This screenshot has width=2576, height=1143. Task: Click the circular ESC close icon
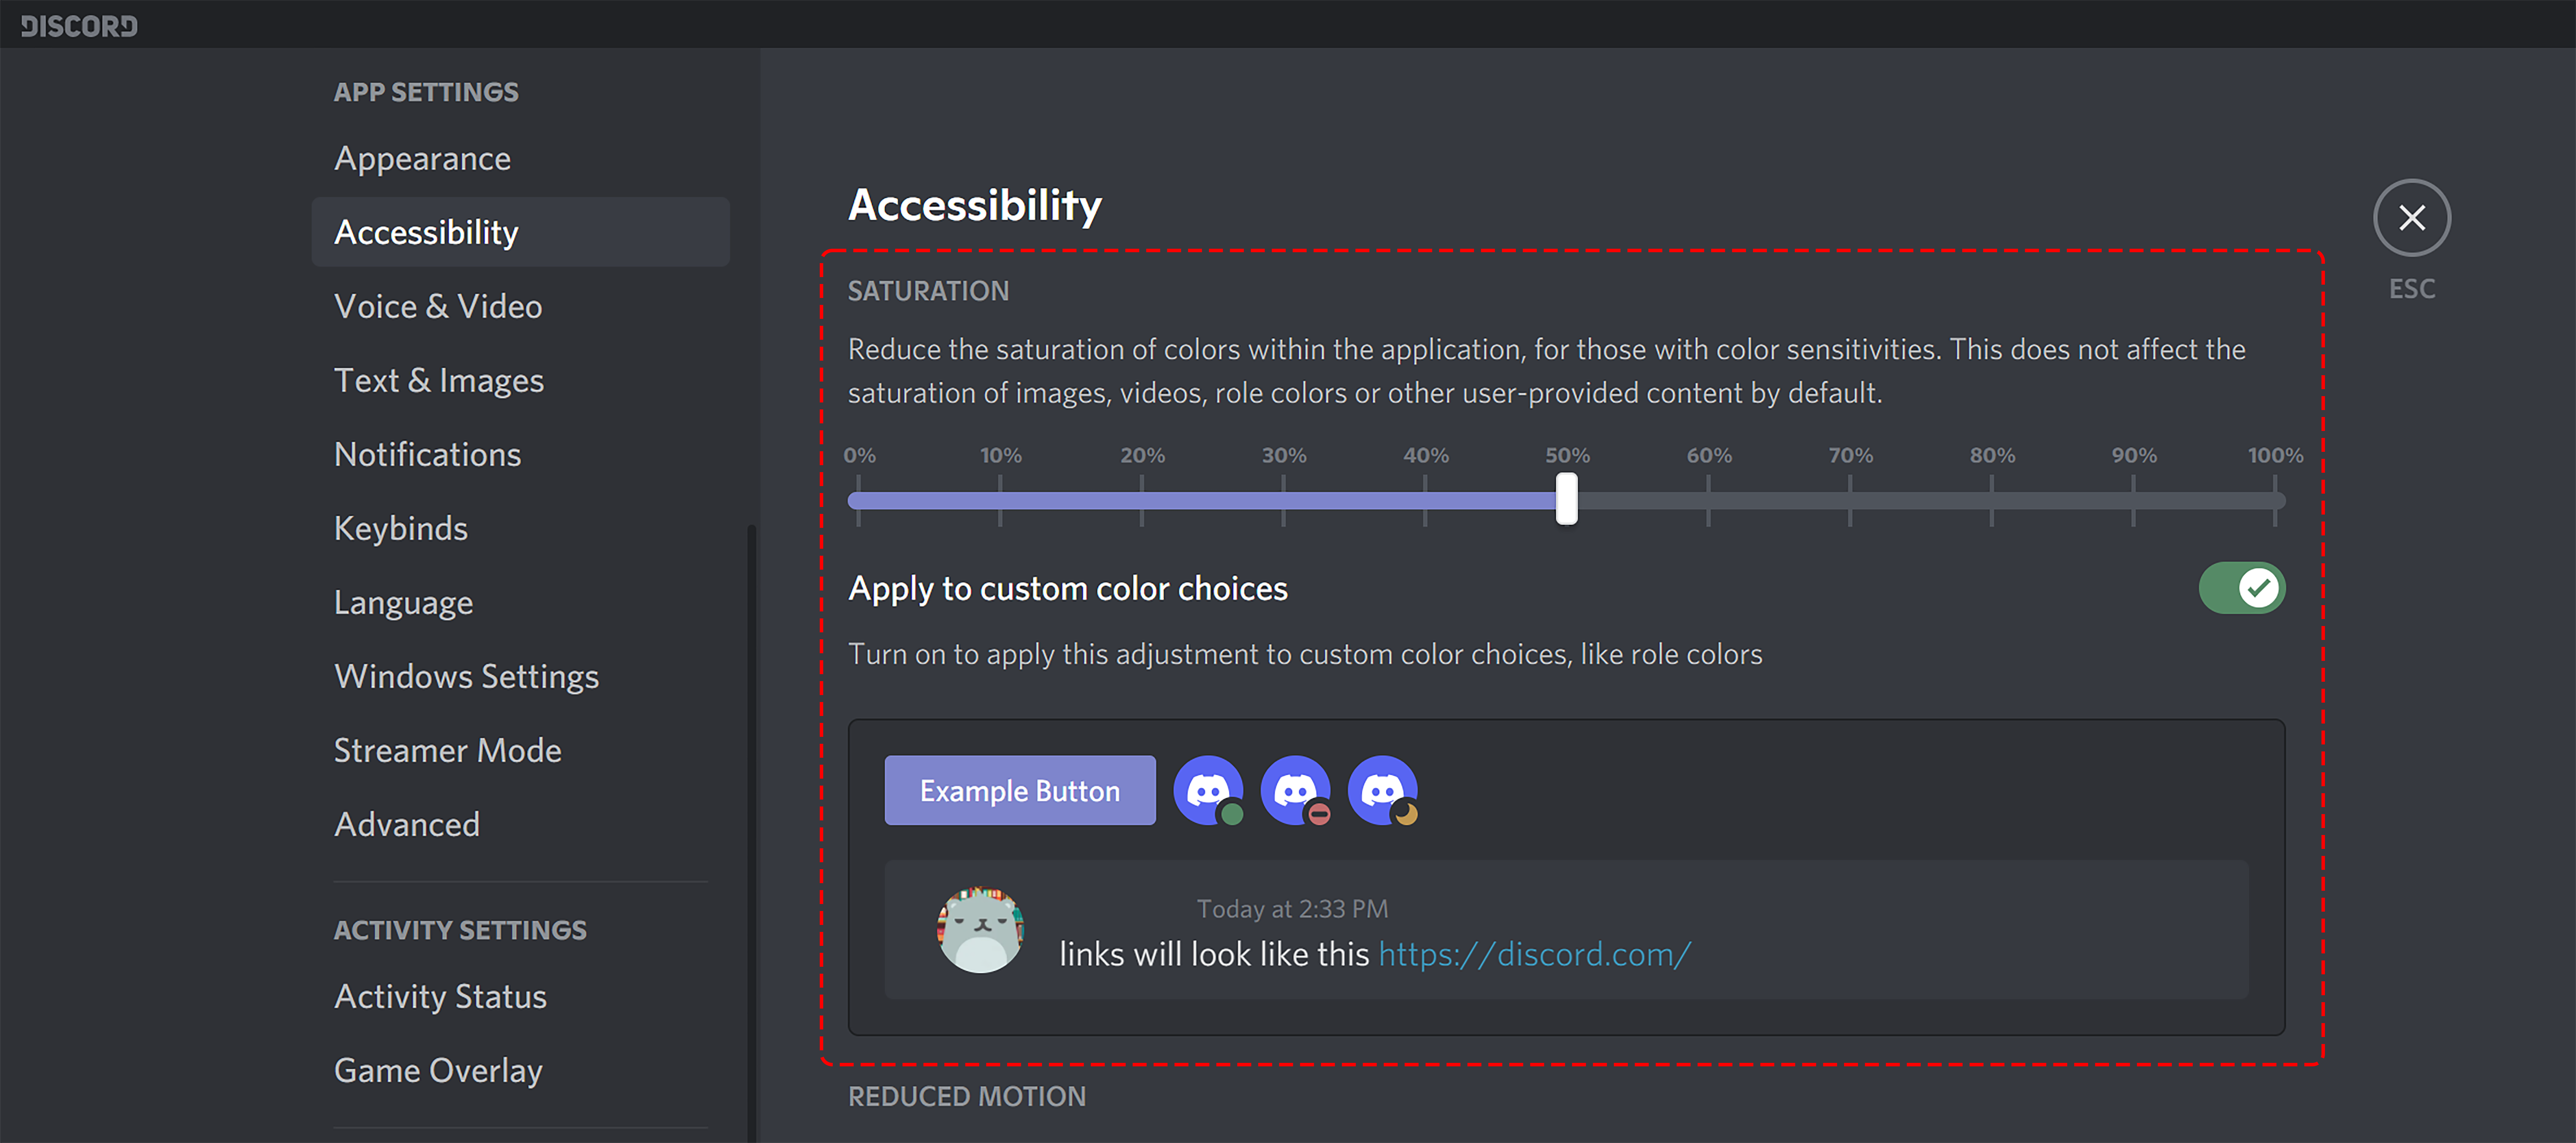pos(2412,218)
